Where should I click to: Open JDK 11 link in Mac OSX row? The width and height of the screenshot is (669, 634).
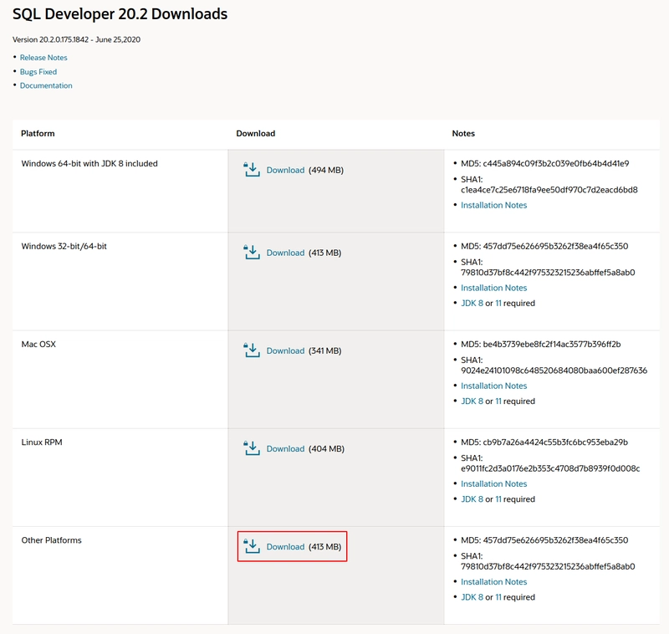point(498,401)
